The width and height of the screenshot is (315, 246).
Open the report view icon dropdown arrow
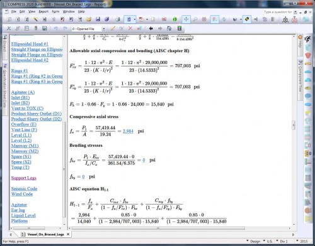135,19
